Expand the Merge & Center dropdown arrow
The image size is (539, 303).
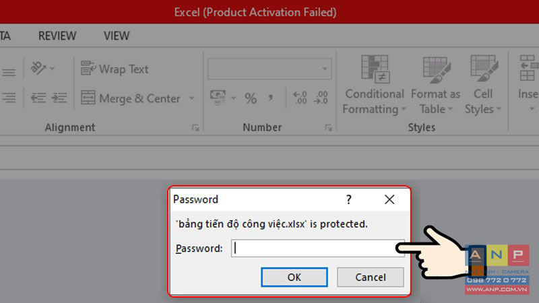pyautogui.click(x=192, y=98)
